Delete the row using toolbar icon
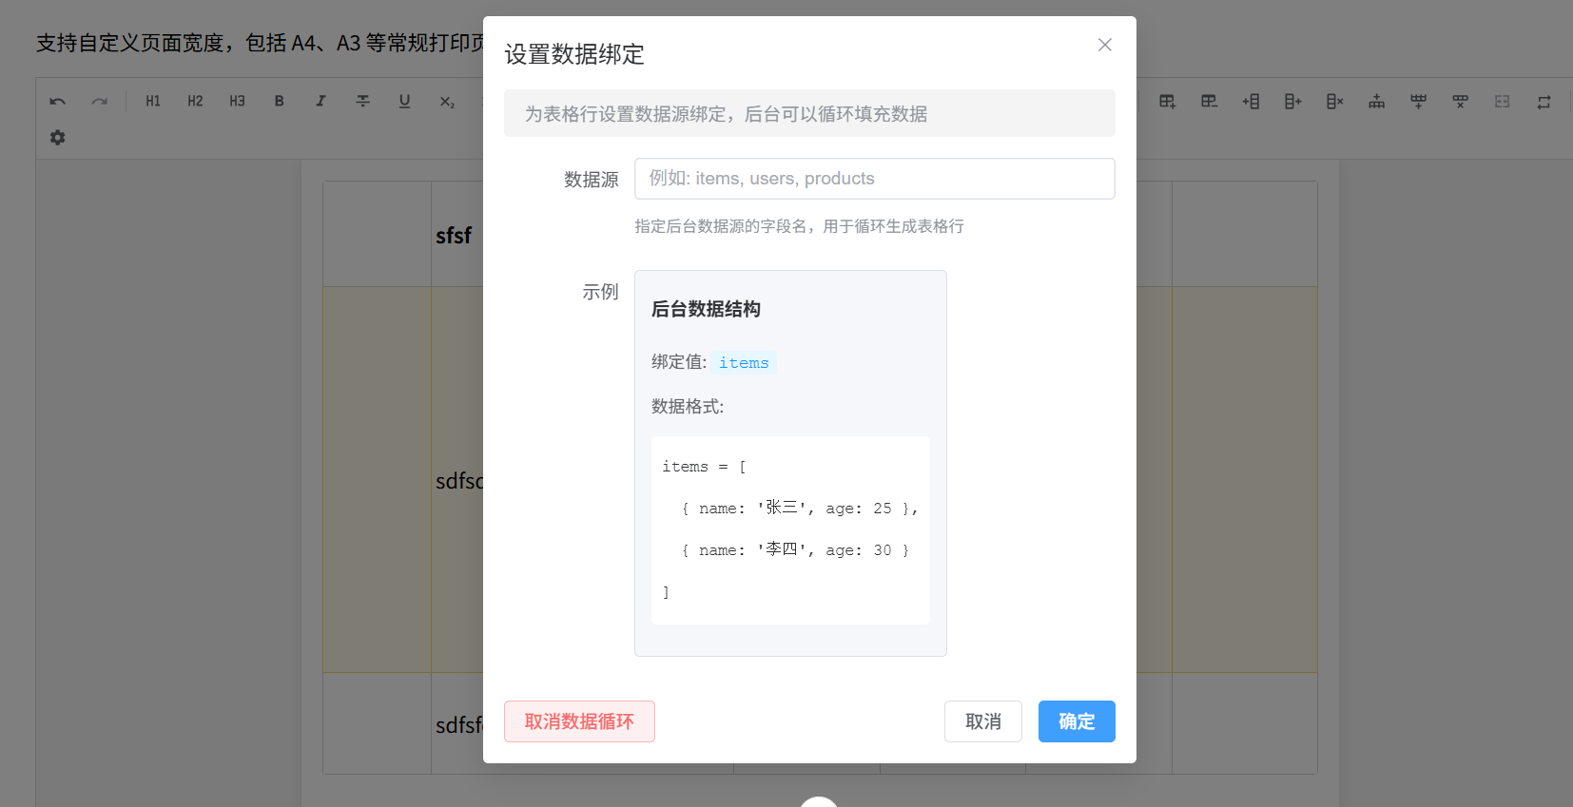 point(1460,101)
